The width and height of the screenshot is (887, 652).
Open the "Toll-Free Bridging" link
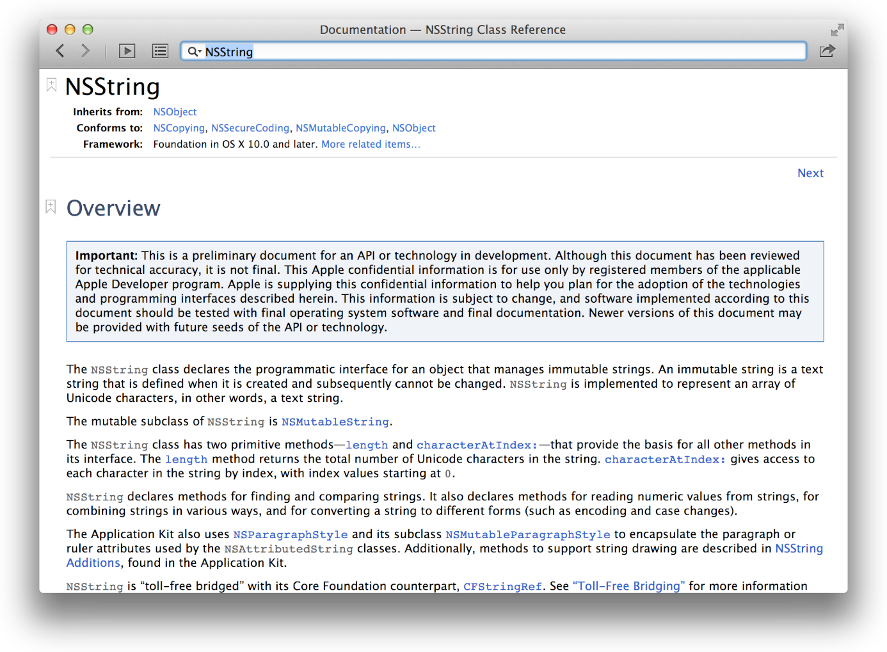pos(629,586)
